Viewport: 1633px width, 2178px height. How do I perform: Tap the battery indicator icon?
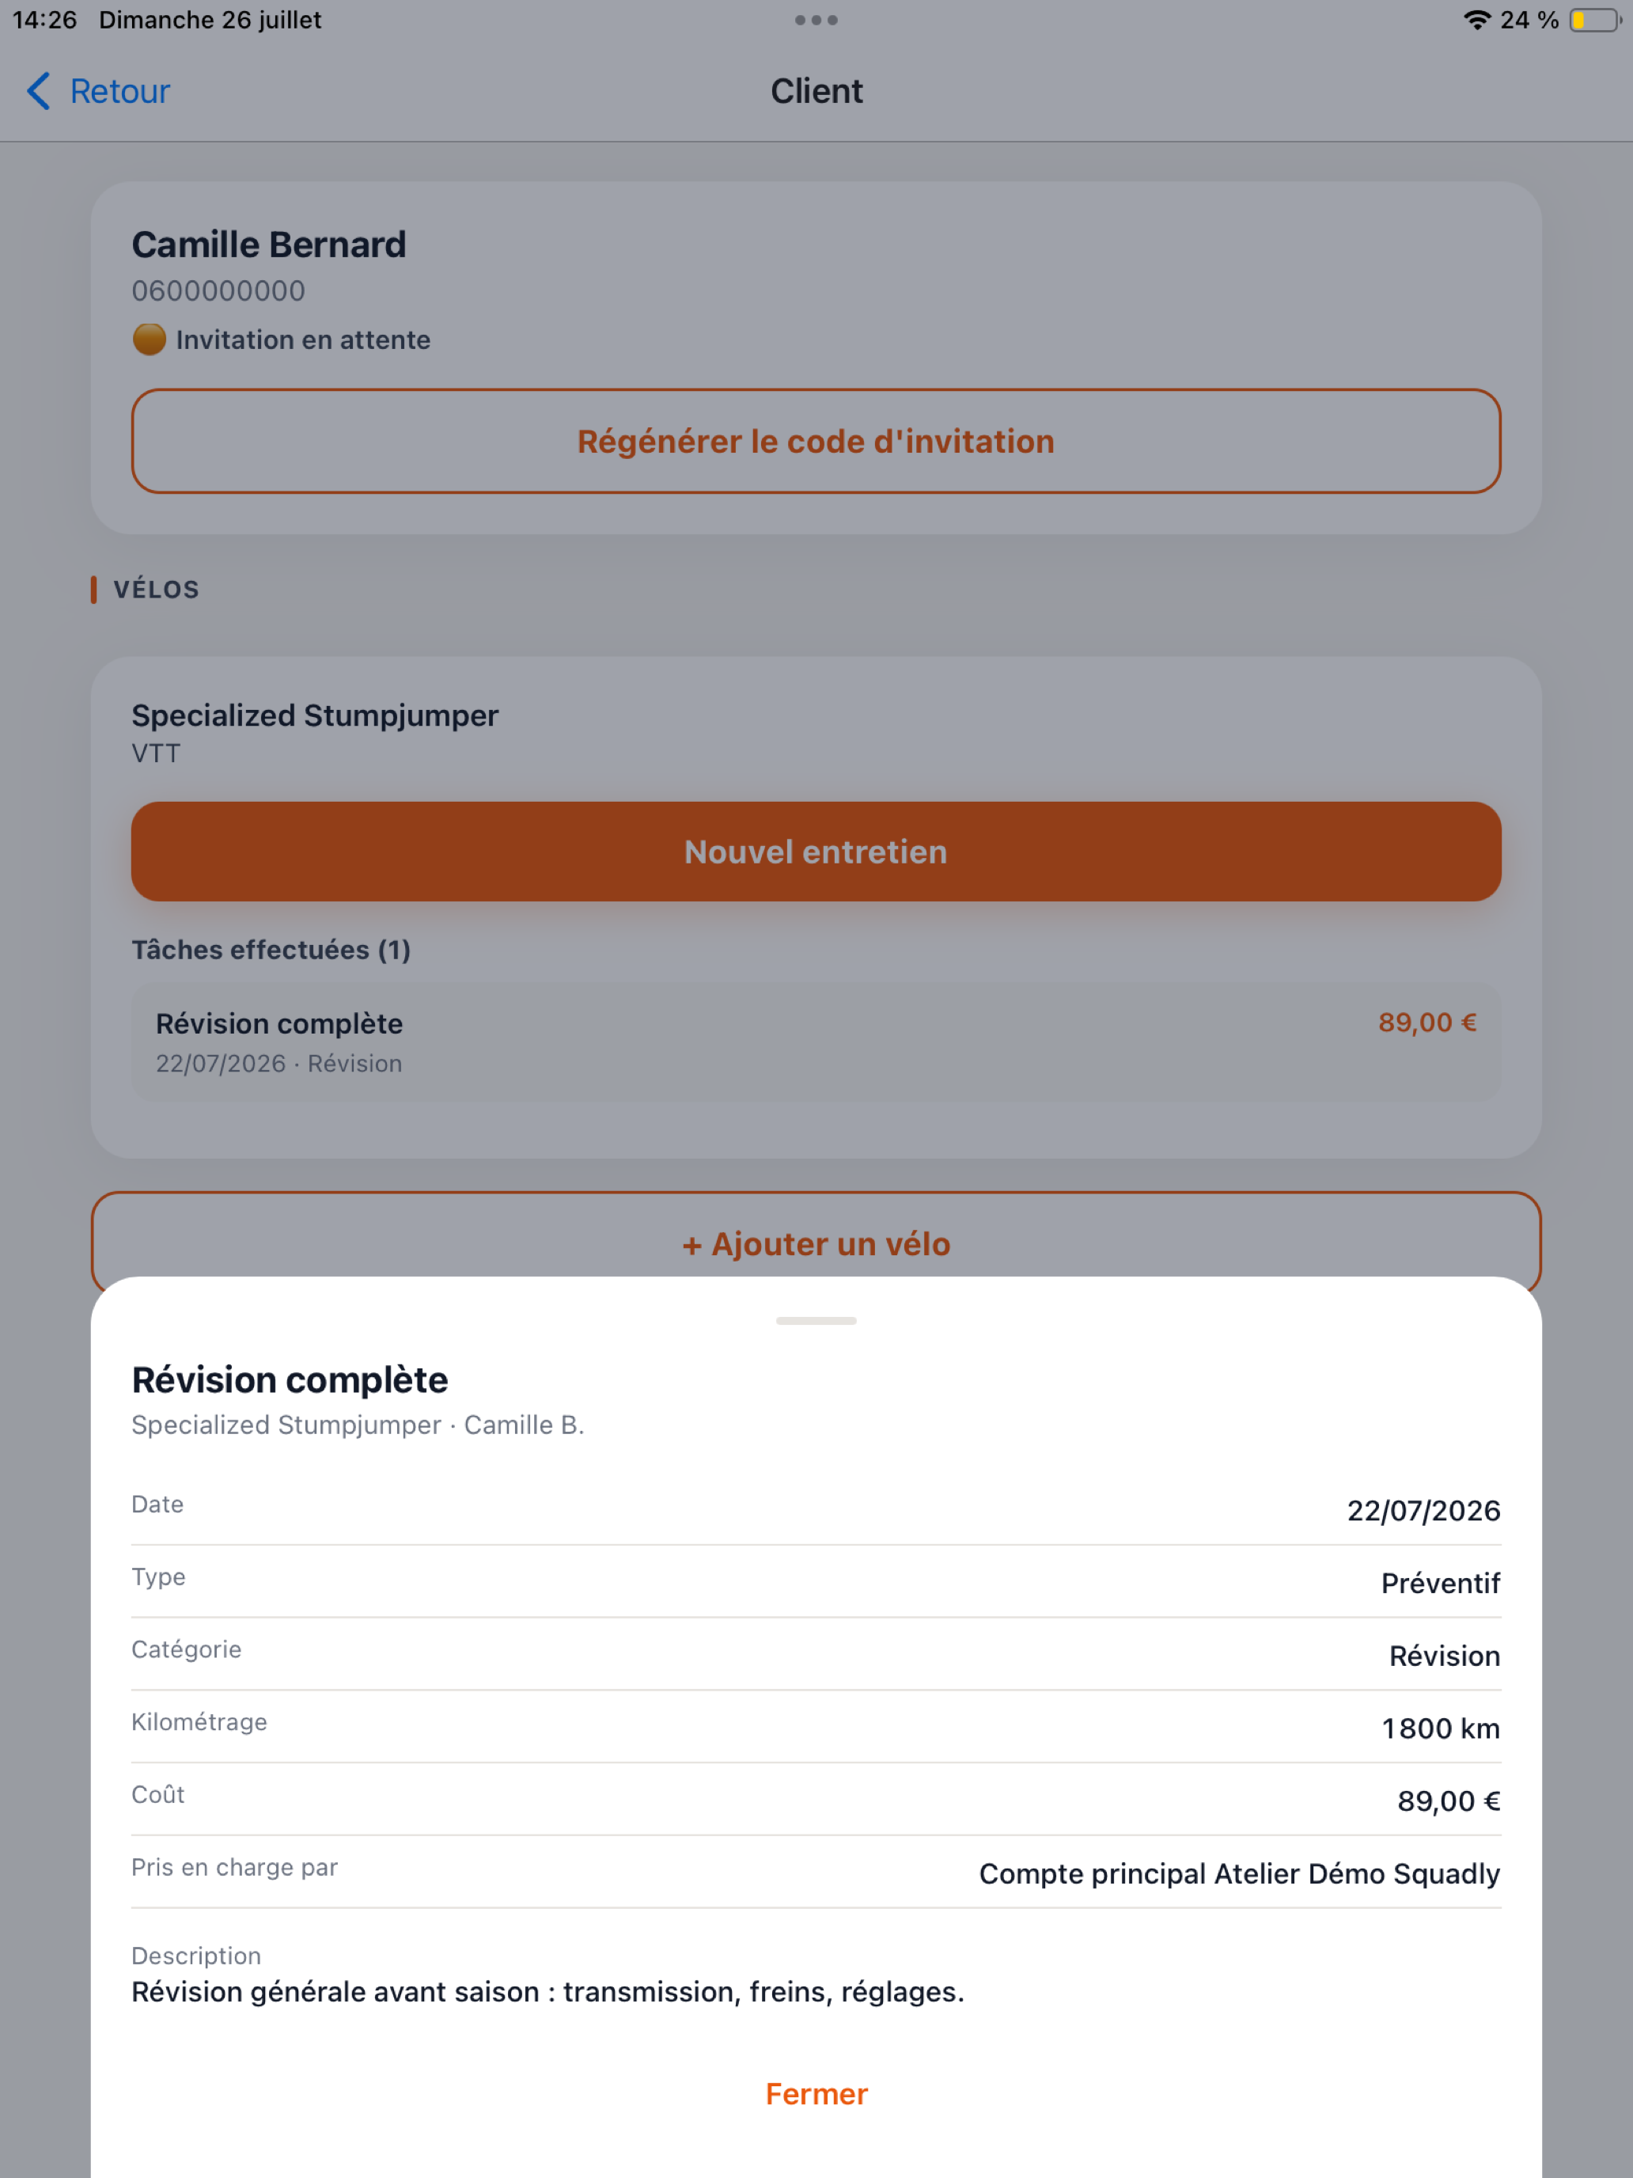pos(1594,20)
